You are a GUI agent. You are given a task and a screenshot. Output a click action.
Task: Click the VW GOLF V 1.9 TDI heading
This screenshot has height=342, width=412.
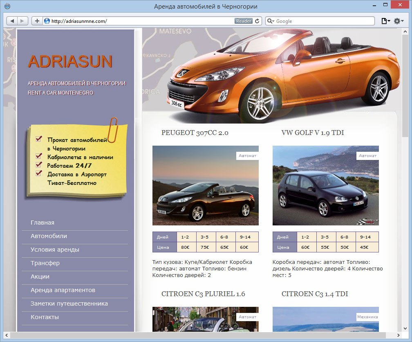[312, 133]
